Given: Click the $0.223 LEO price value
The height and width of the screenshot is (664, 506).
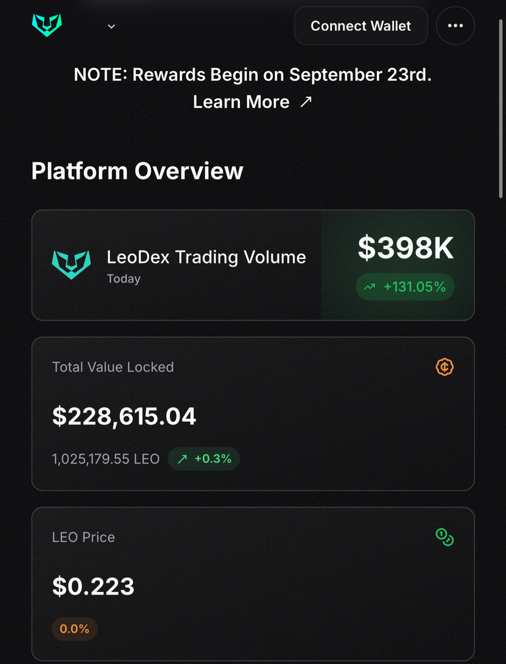Looking at the screenshot, I should tap(93, 586).
